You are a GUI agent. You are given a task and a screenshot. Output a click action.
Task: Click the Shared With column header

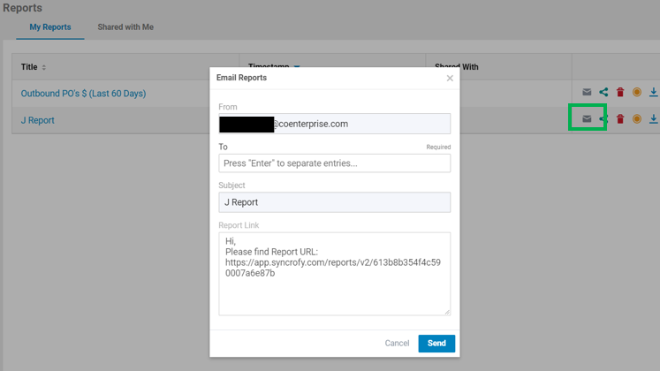coord(456,66)
